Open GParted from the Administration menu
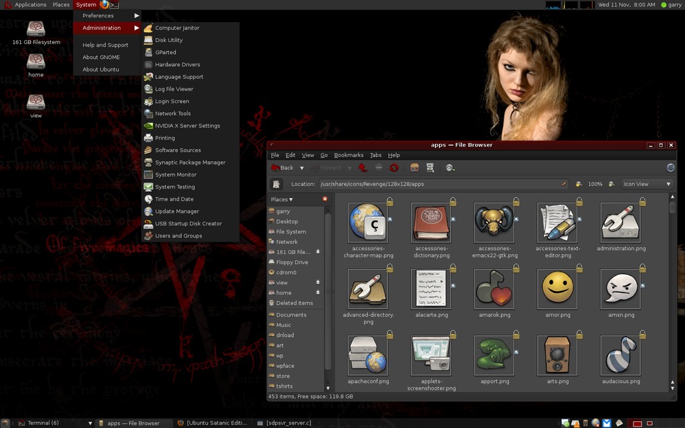 coord(167,52)
